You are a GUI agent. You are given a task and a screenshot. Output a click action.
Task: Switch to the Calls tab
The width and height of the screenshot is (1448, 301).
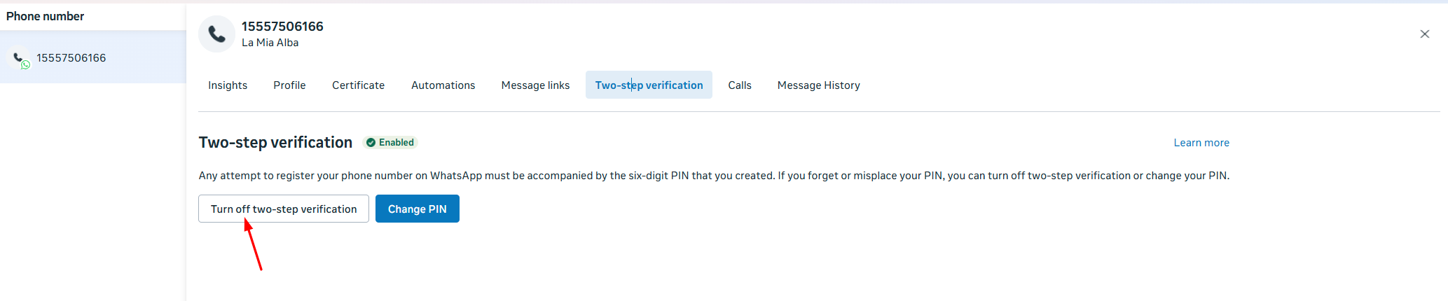pos(739,85)
